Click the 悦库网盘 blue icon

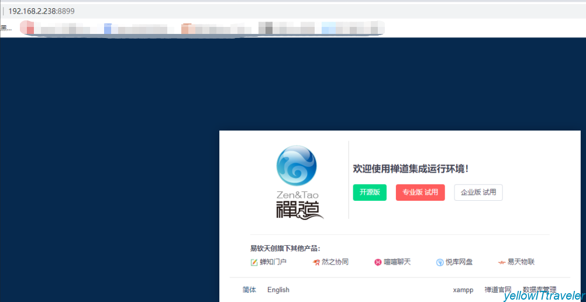coord(440,262)
